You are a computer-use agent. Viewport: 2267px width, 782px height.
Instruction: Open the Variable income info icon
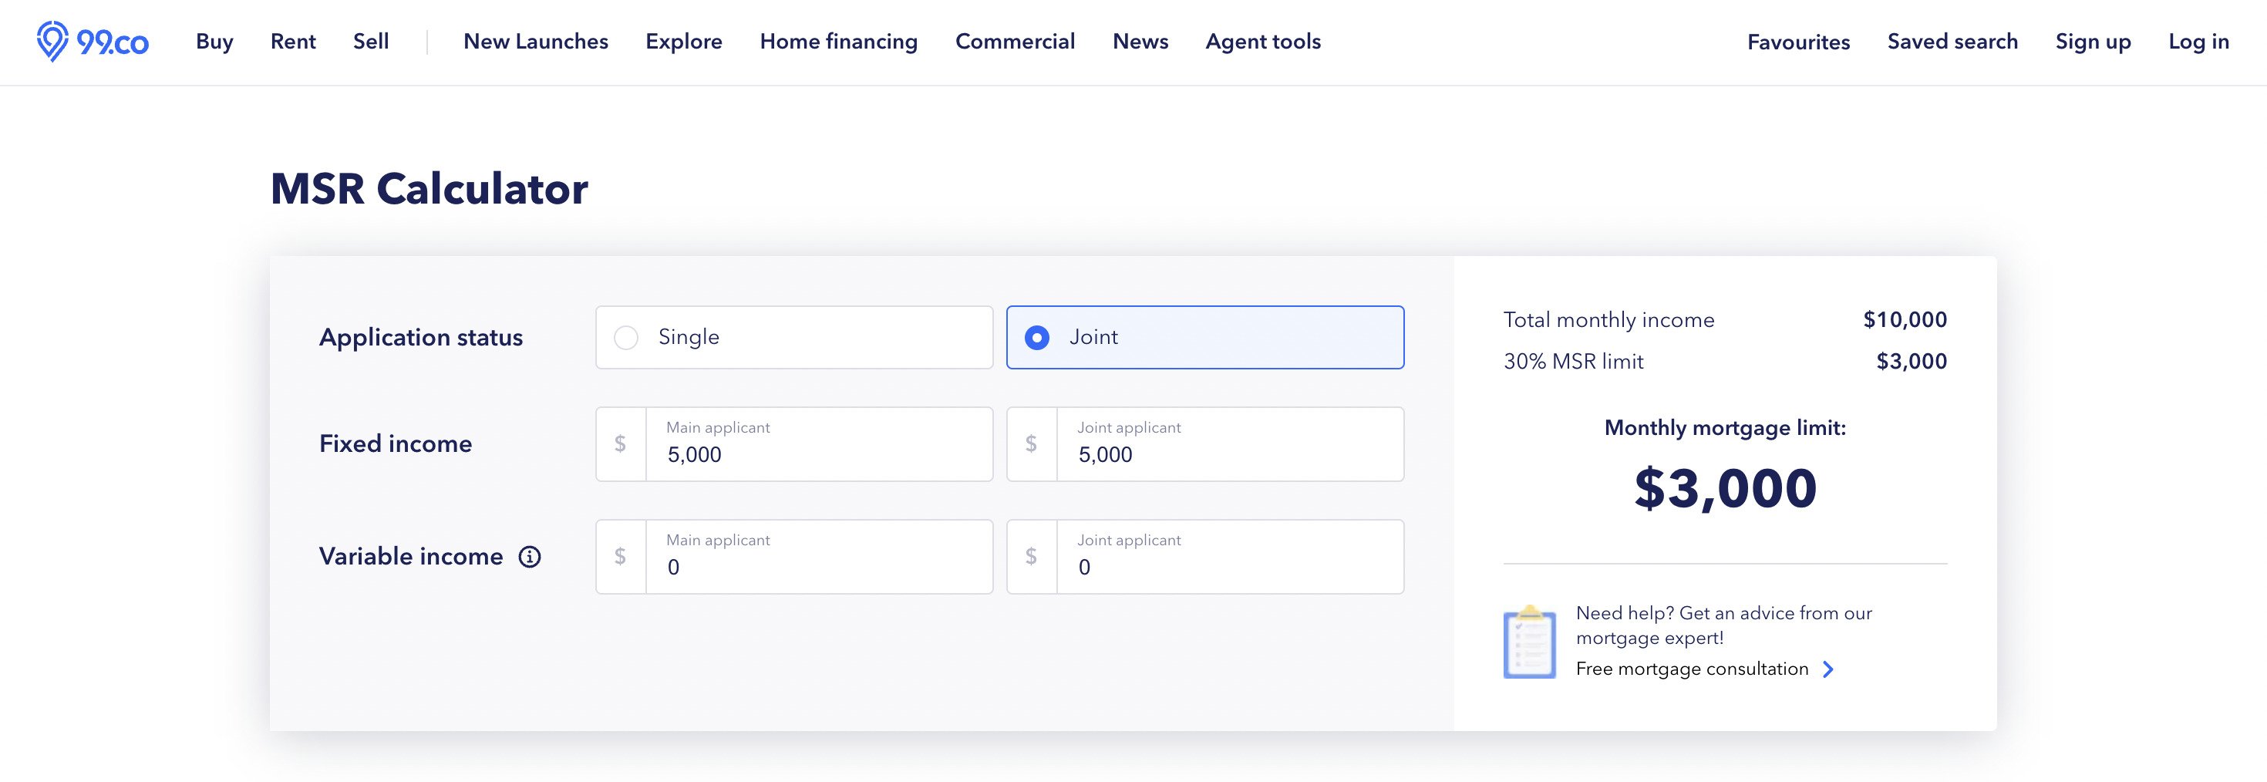pos(529,557)
